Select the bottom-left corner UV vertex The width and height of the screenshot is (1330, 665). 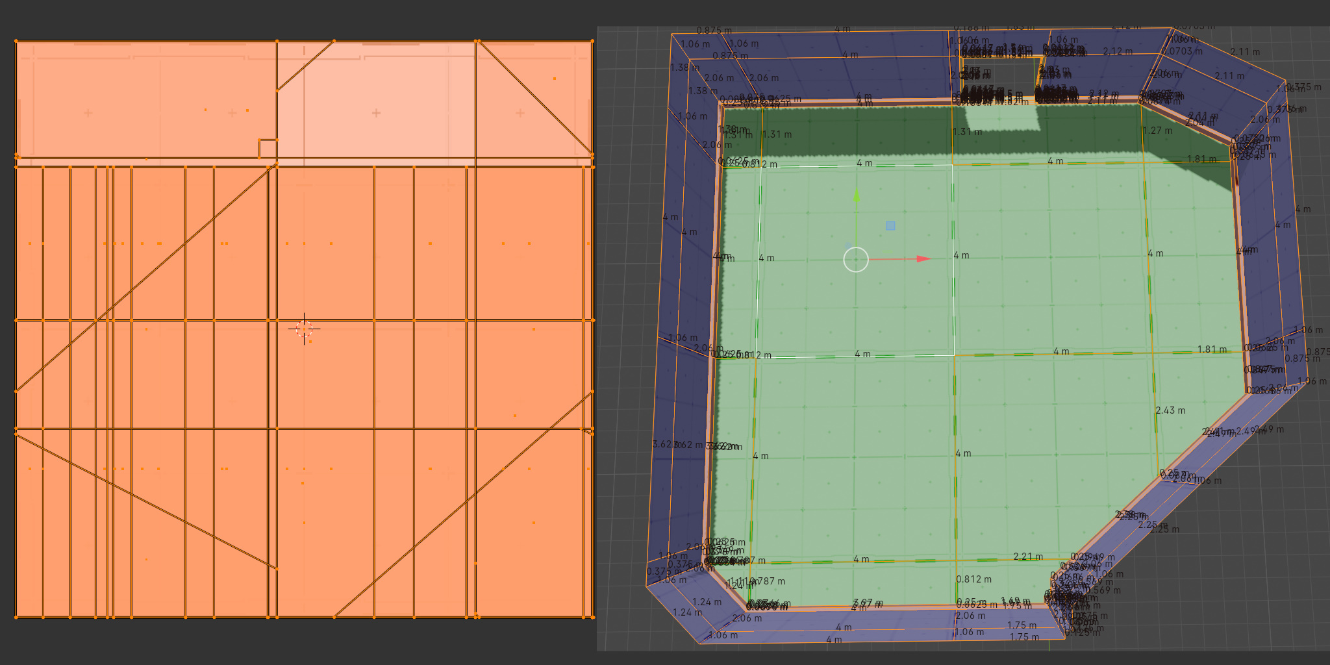click(x=16, y=617)
